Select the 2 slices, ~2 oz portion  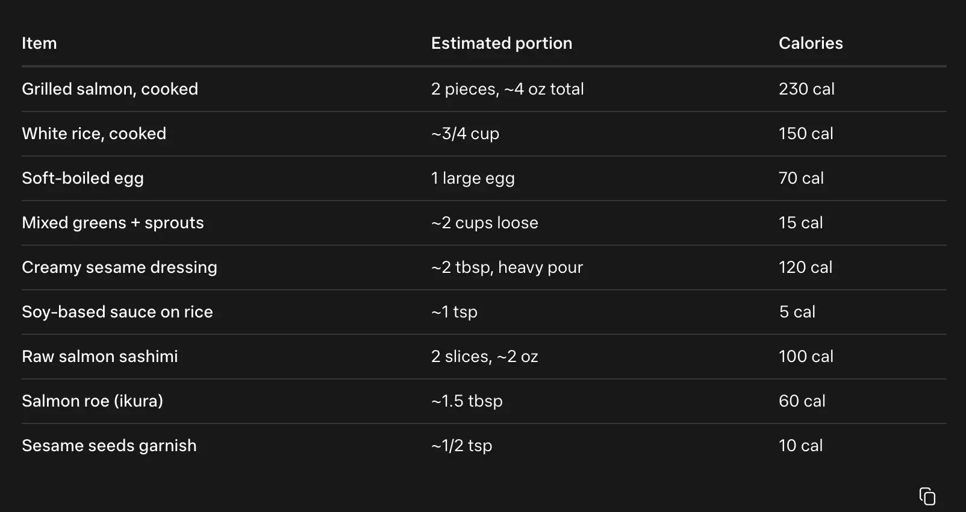(484, 357)
